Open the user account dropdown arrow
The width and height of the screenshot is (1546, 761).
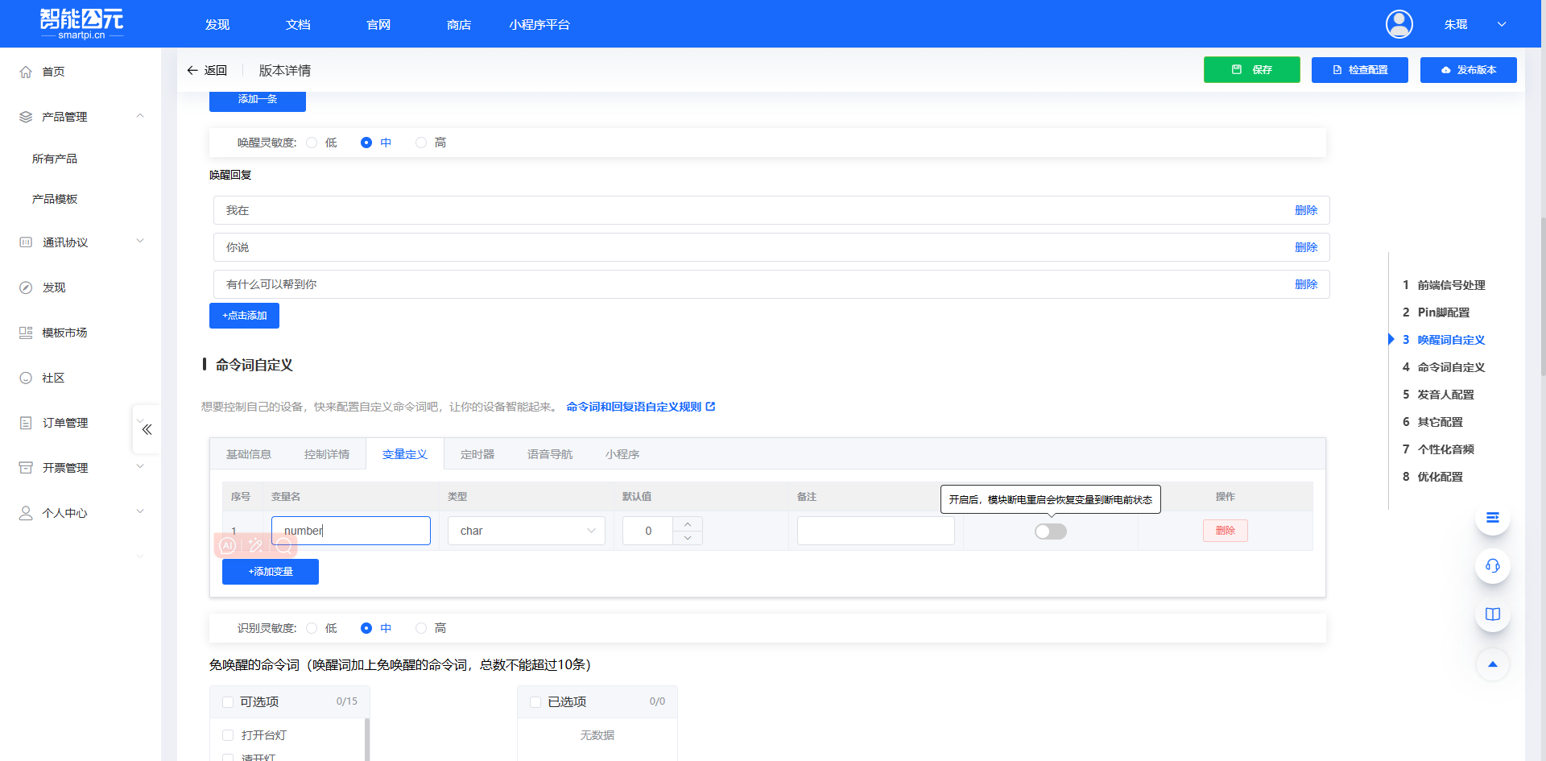click(1501, 24)
